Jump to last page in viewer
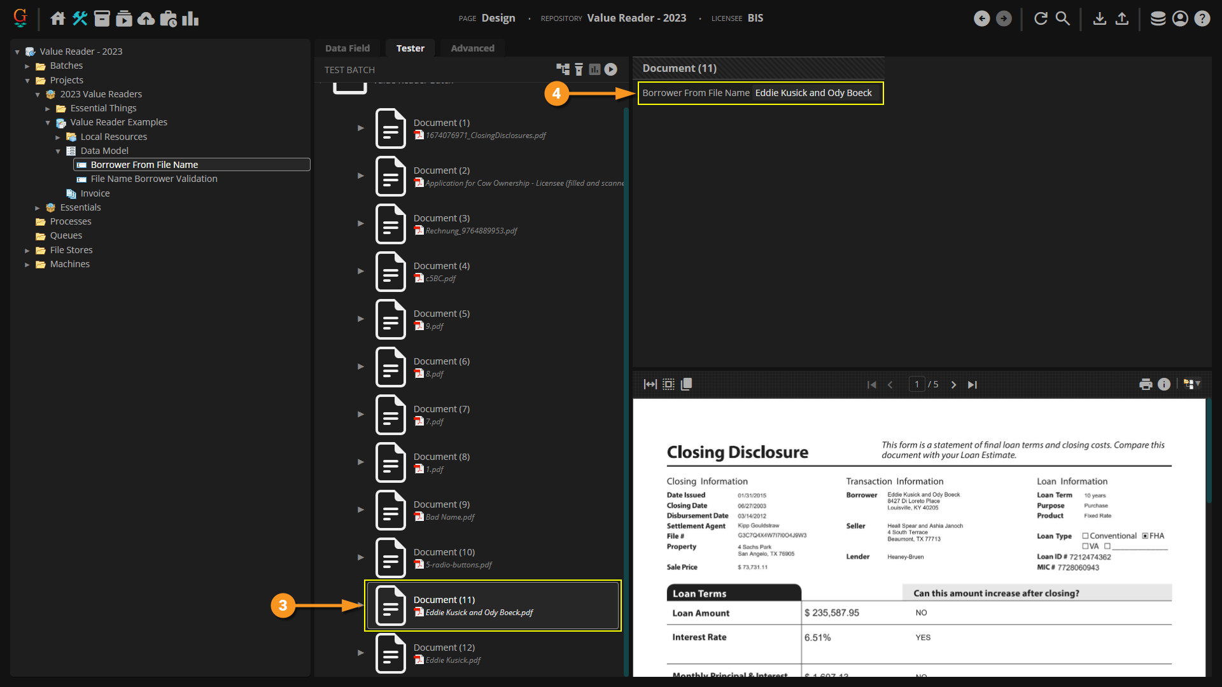1222x687 pixels. pyautogui.click(x=973, y=385)
